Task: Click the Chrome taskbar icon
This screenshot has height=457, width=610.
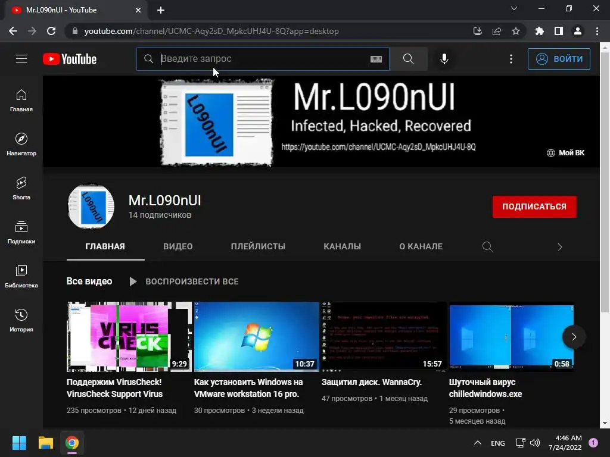Action: (72, 443)
